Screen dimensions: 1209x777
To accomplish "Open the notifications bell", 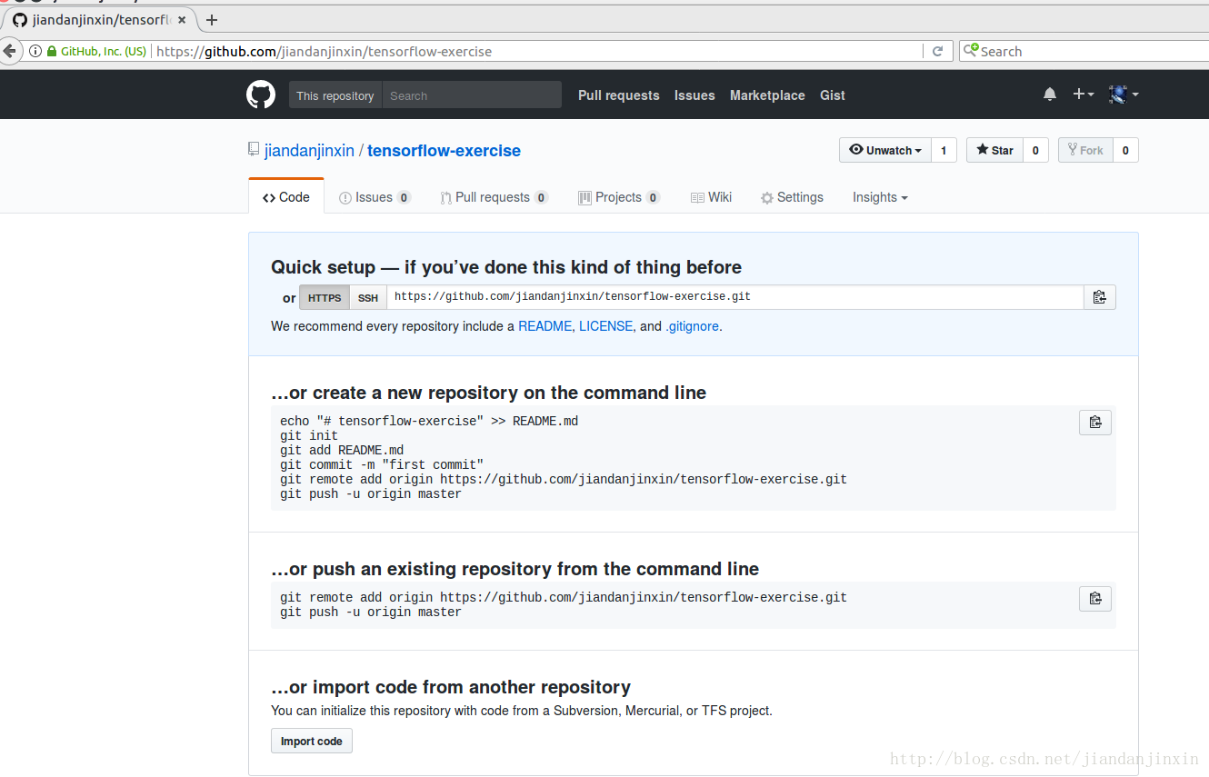I will tap(1050, 95).
